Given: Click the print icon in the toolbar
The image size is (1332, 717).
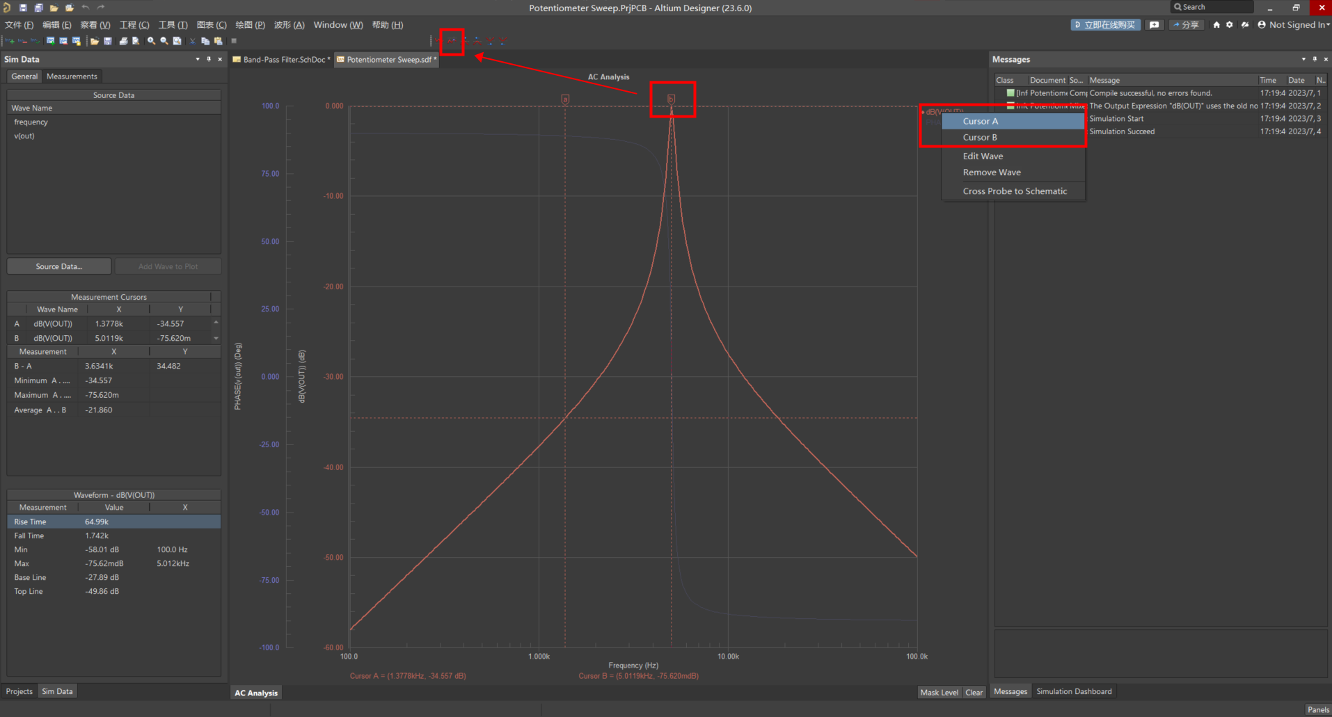Looking at the screenshot, I should click(x=123, y=41).
